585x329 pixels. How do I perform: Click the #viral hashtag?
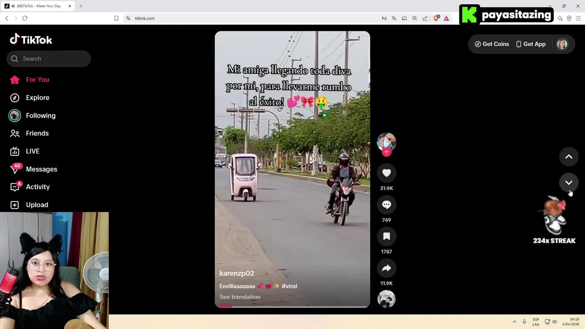tap(289, 286)
